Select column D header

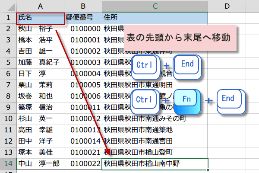[227, 6]
